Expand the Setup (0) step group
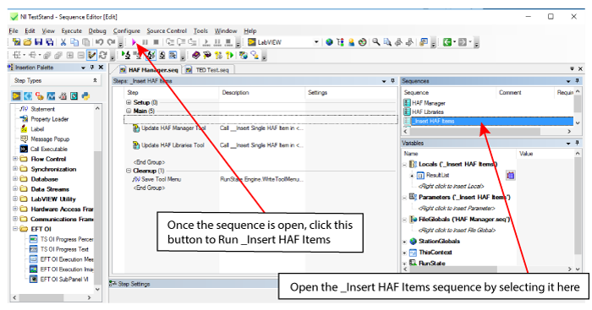This screenshot has height=310, width=592. coord(129,102)
